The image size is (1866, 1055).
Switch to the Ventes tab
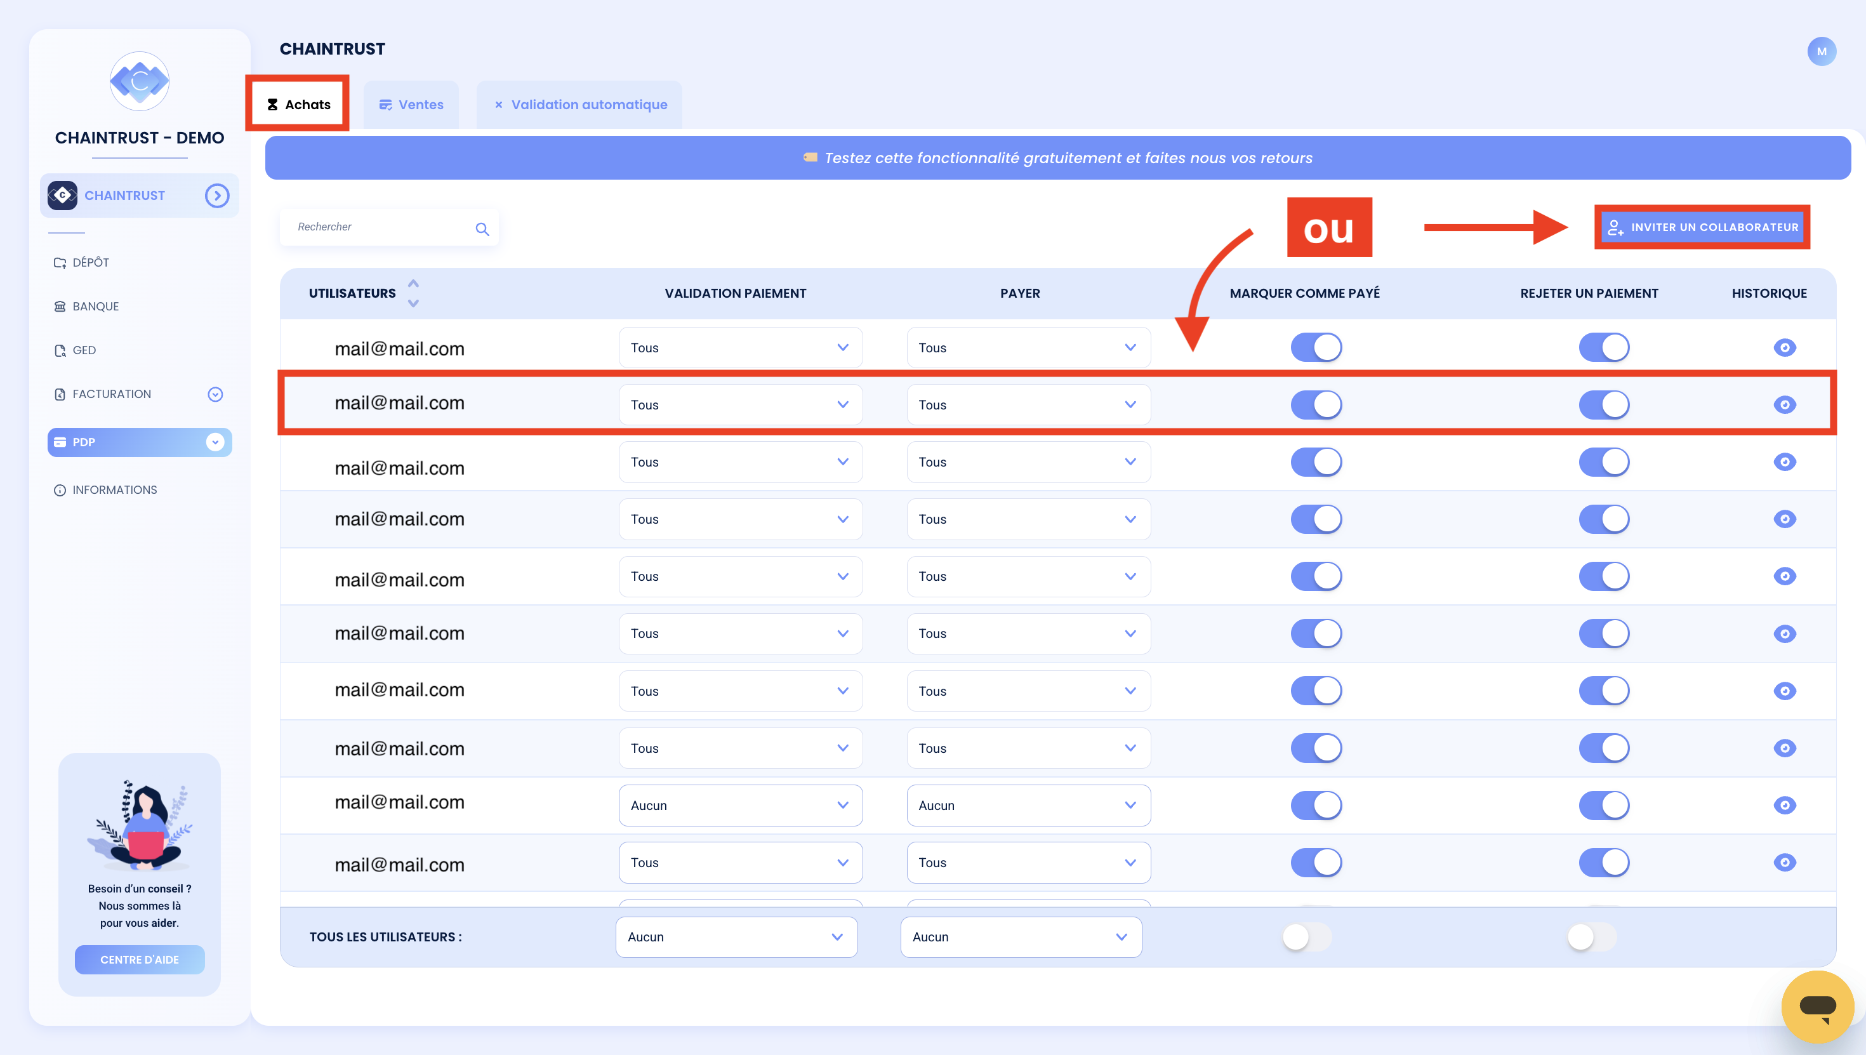pos(411,104)
